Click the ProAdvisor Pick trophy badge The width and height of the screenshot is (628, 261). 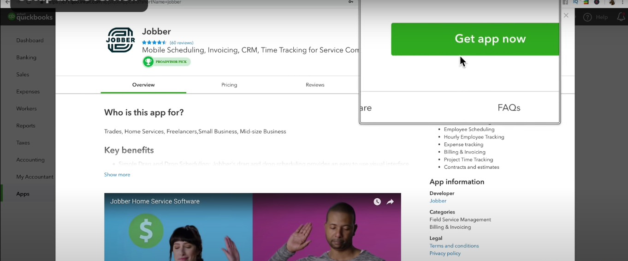(x=166, y=62)
